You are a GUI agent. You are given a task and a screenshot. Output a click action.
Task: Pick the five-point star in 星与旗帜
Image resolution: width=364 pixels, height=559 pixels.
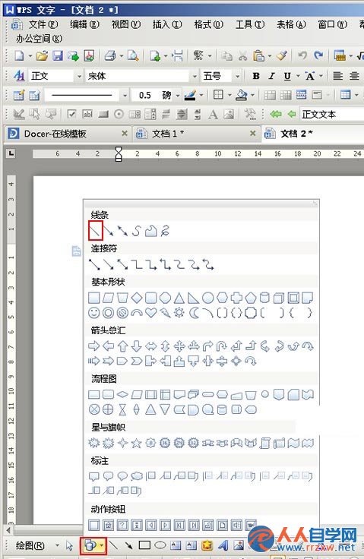pyautogui.click(x=136, y=443)
